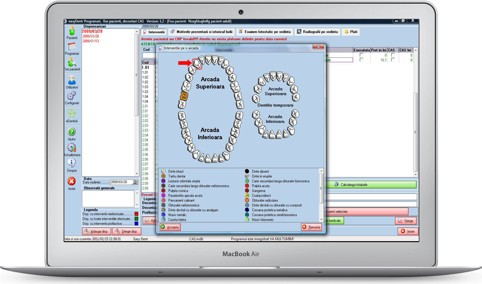Tick the CAS checkbox in first row
Image resolution: width=482 pixels, height=284 pixels.
391,55
